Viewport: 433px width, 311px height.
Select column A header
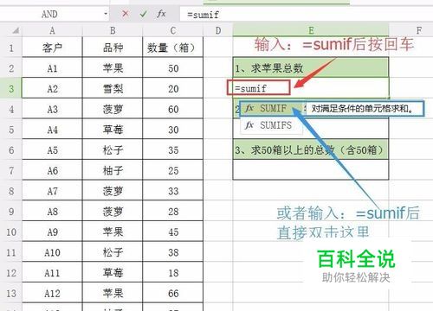tap(52, 30)
